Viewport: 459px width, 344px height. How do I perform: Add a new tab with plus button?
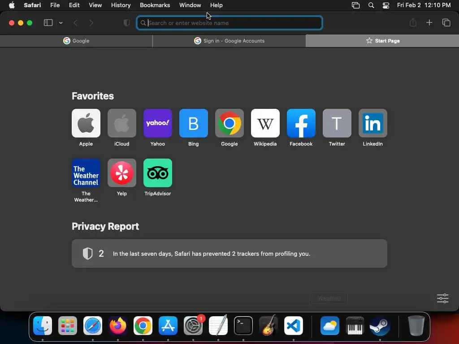point(429,22)
